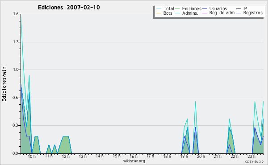Click the 13 h x-axis tick label
268x165 pixels.
click(83, 157)
